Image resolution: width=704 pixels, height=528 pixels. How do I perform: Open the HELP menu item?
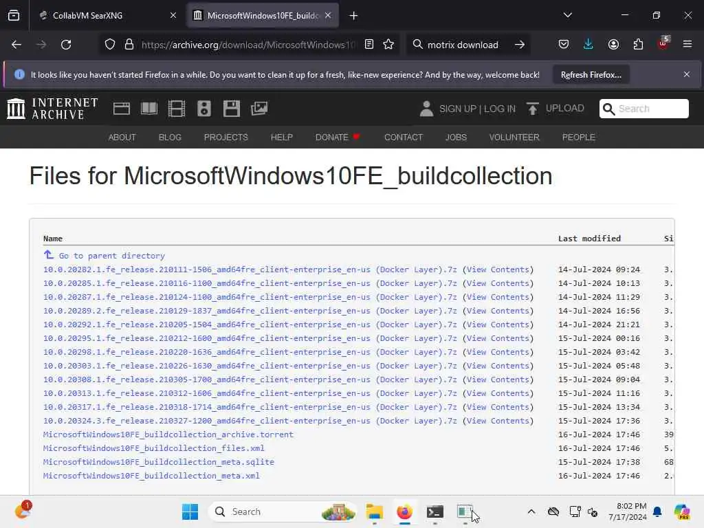click(x=281, y=137)
